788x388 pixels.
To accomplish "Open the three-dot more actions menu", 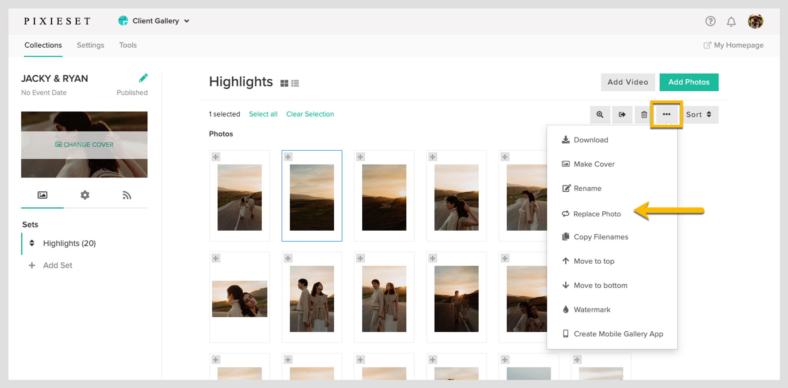I will click(x=666, y=115).
